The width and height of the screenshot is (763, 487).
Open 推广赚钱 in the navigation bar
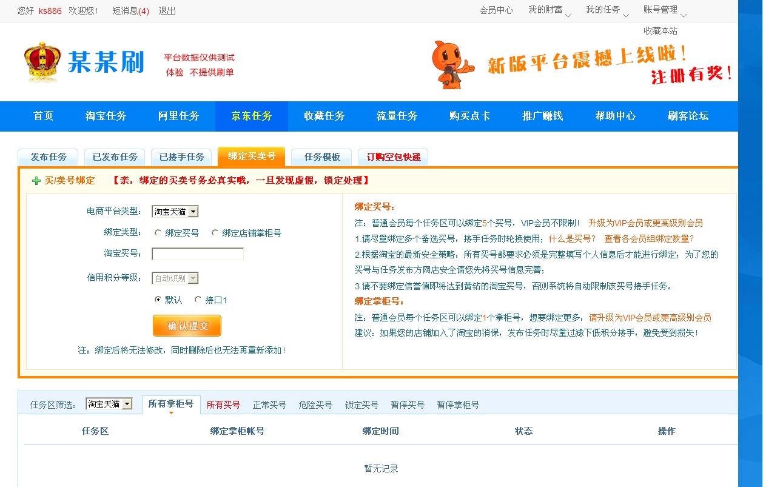[x=543, y=116]
